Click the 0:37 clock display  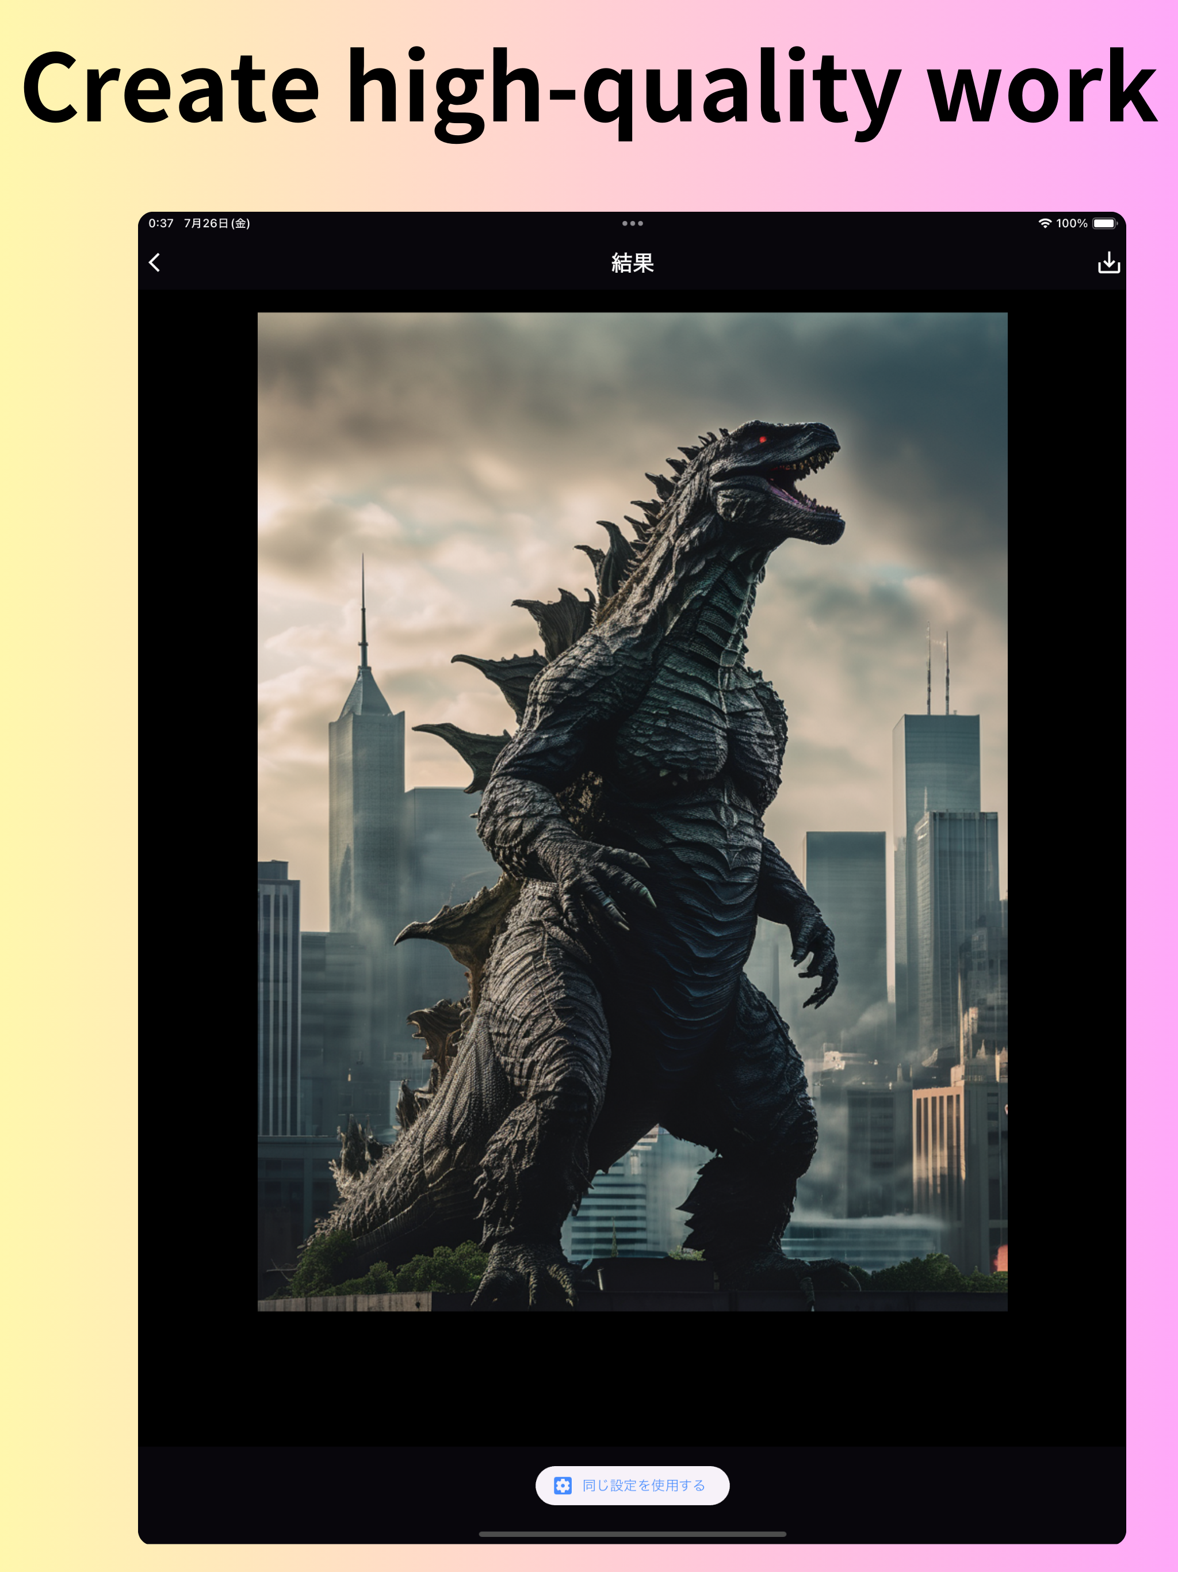click(x=160, y=223)
